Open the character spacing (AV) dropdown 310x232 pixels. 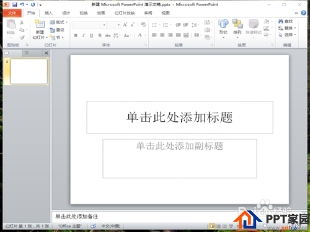pyautogui.click(x=117, y=35)
